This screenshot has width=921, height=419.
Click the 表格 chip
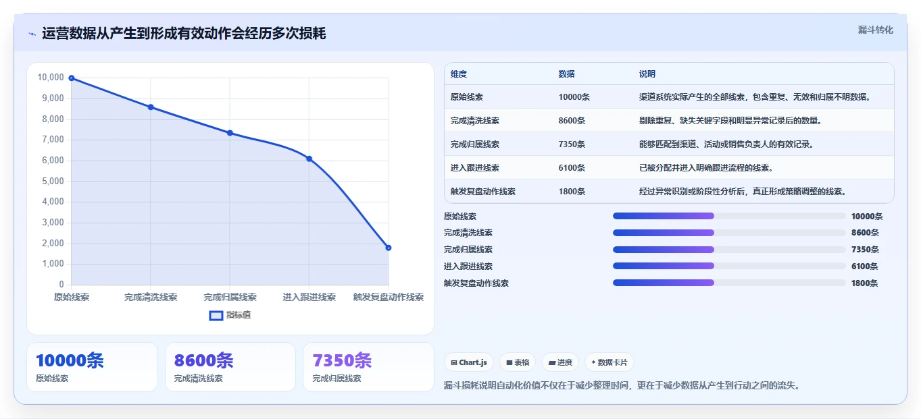tap(518, 362)
